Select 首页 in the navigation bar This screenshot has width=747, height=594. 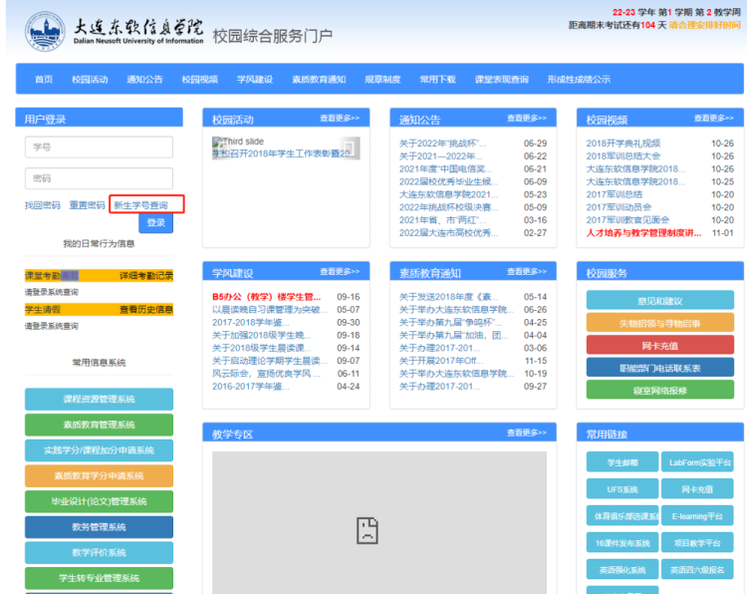point(44,80)
